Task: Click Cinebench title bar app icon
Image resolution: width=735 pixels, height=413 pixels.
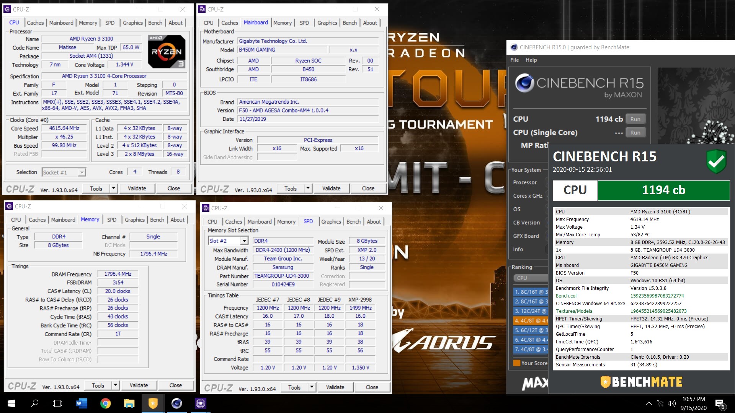Action: click(514, 47)
